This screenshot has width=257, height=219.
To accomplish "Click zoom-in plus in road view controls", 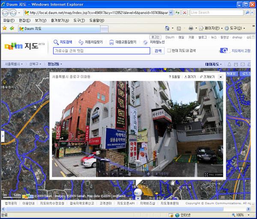I will tap(148, 174).
